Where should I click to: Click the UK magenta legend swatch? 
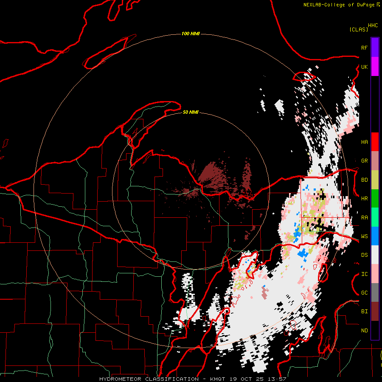point(375,67)
